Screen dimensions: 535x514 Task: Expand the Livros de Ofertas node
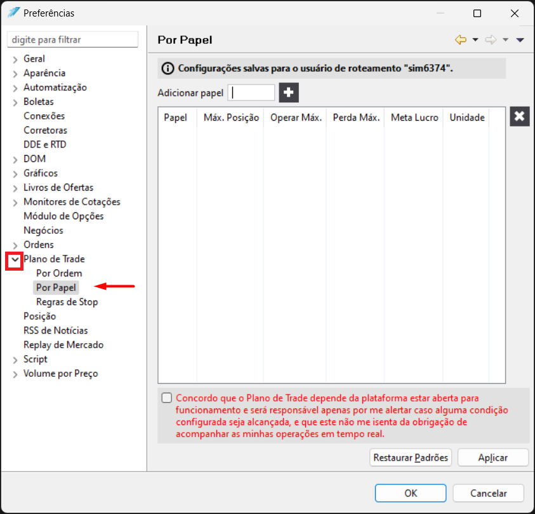[15, 188]
